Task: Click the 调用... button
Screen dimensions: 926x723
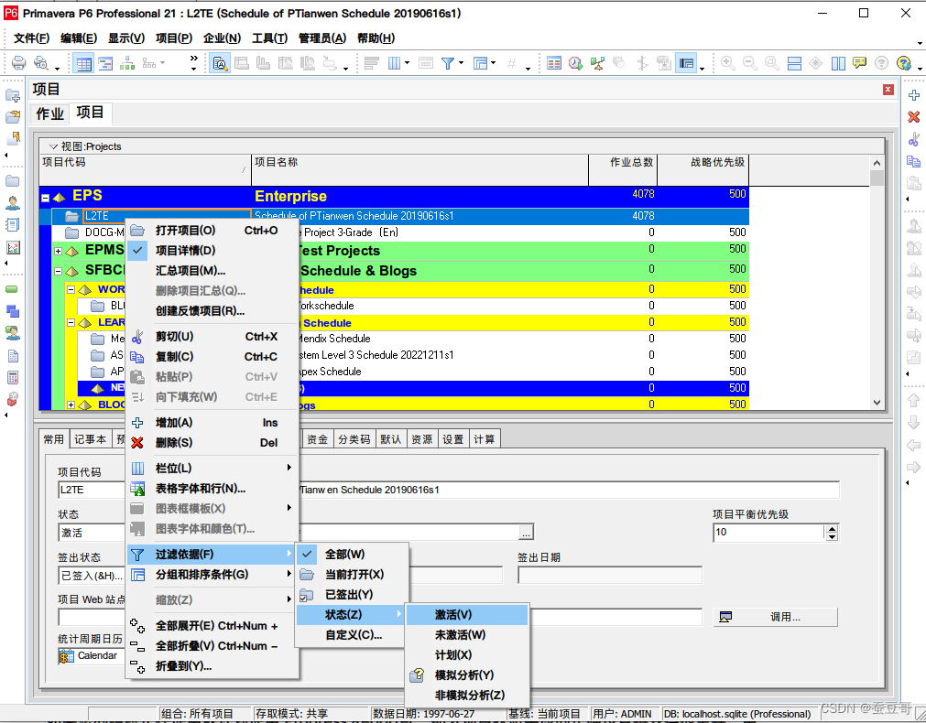Action: point(776,617)
